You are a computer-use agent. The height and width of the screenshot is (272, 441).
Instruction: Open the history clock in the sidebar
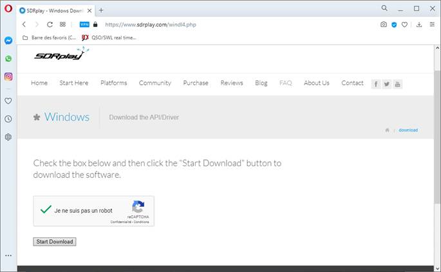(8, 119)
